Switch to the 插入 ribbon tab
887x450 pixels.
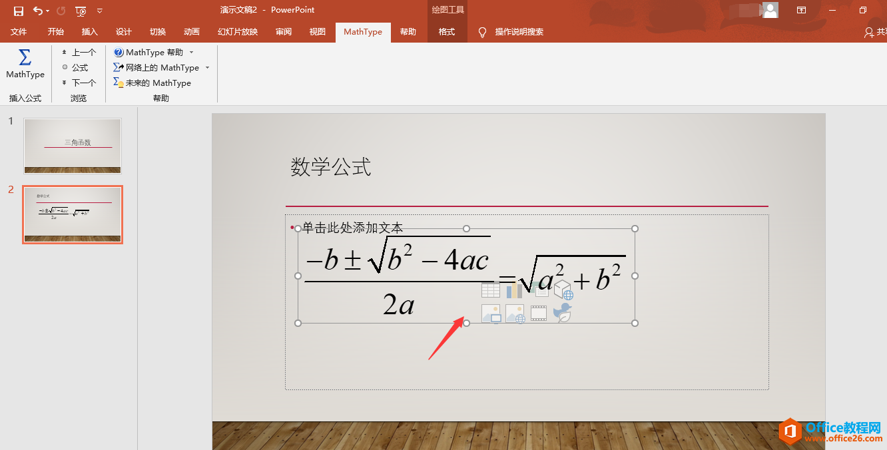click(89, 31)
